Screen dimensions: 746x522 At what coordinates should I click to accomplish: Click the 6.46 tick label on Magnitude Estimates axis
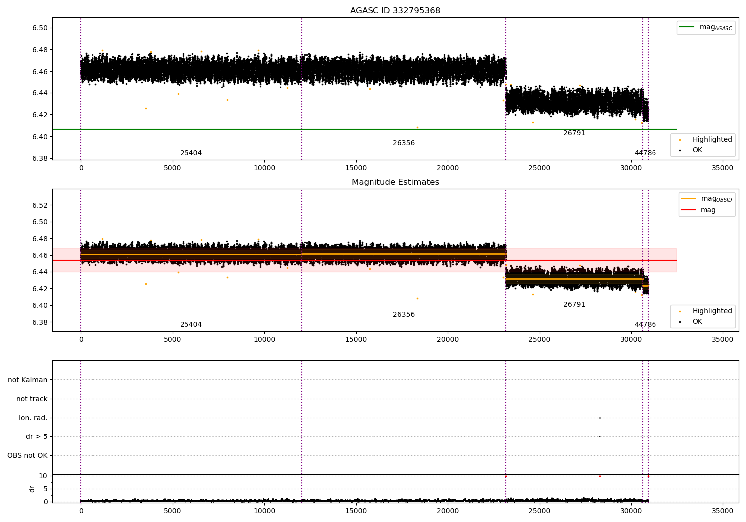point(39,255)
